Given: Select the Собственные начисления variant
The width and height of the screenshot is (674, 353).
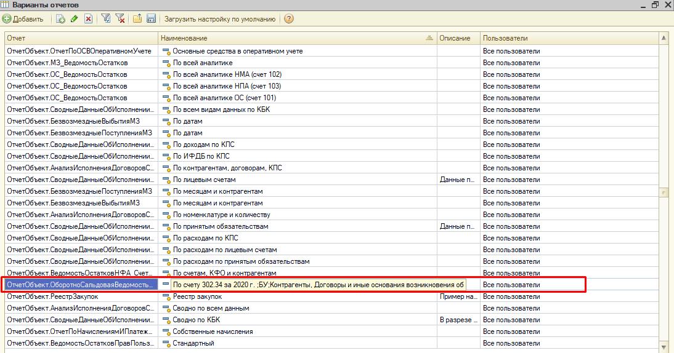Looking at the screenshot, I should tap(213, 331).
